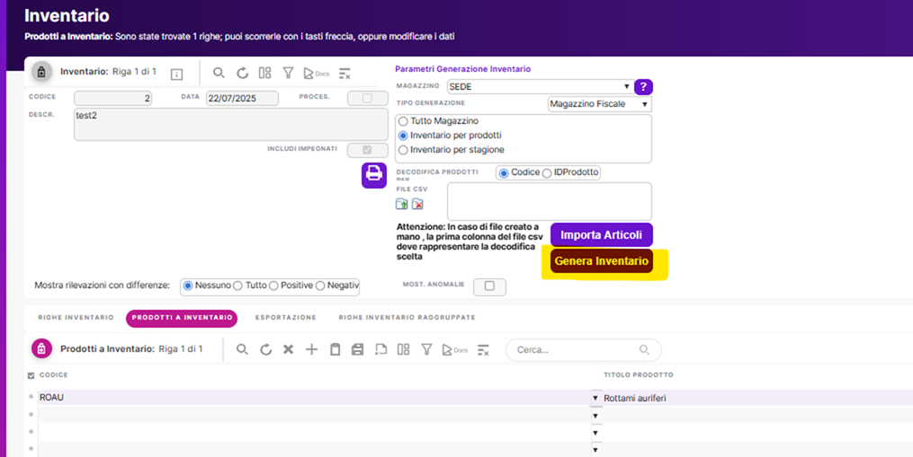Click the purple help question mark button
Viewport: 913px width, 457px height.
tap(643, 87)
